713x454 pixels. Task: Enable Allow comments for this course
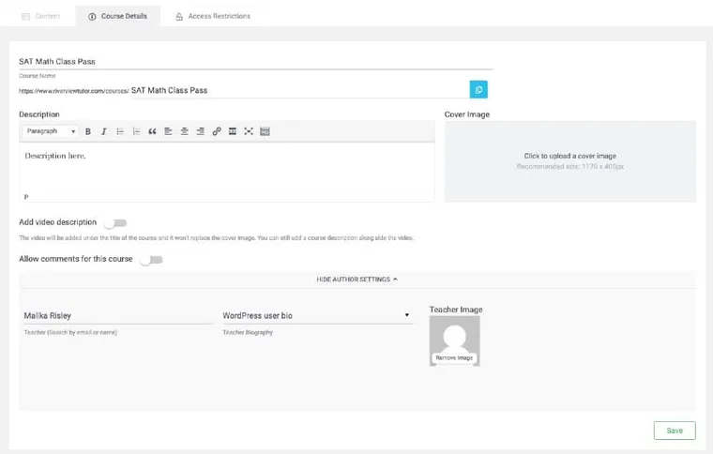151,260
